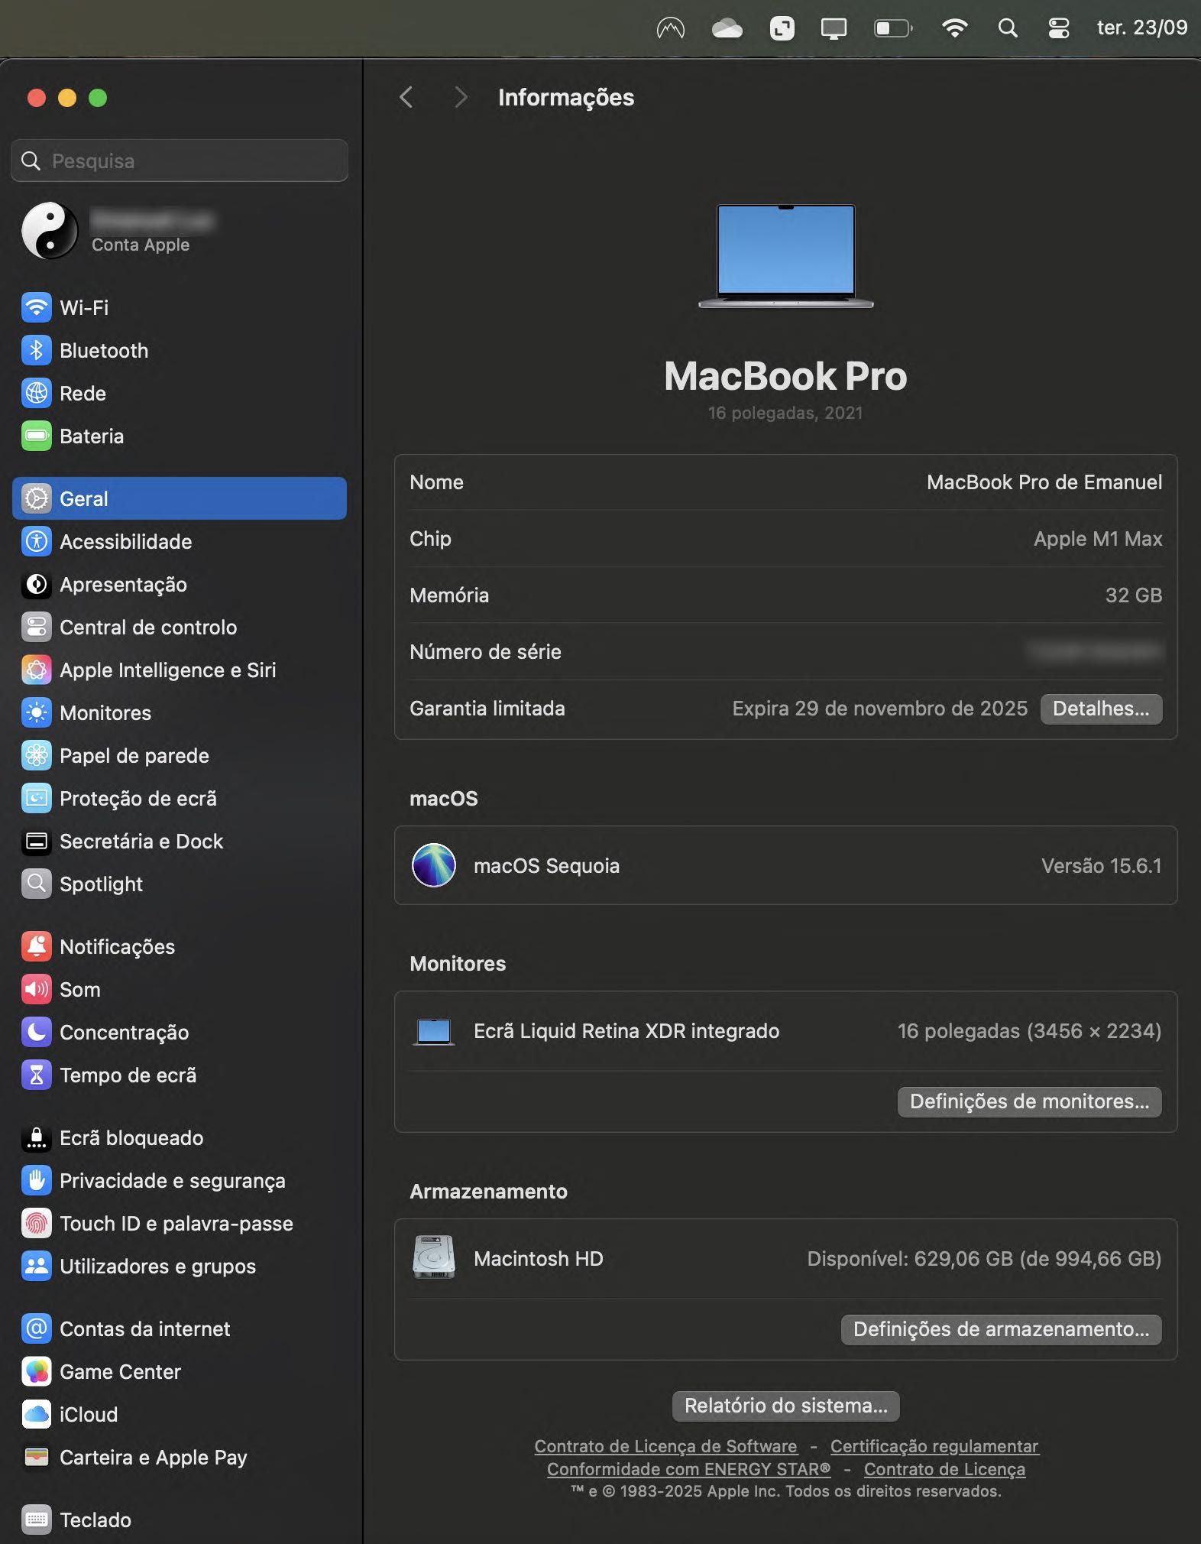Go back with the left chevron

point(406,97)
